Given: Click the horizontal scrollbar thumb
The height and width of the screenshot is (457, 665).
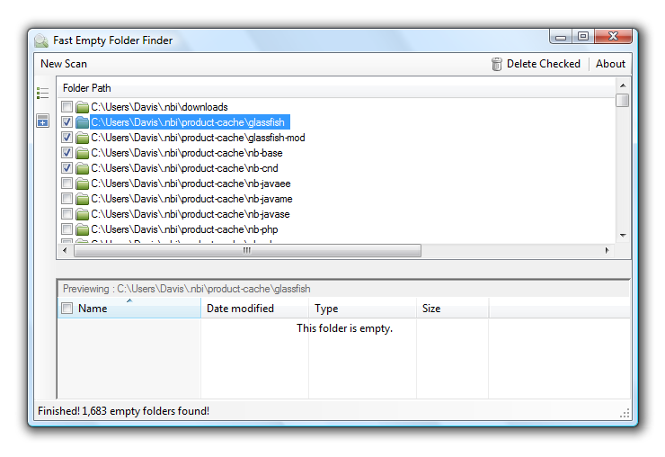Looking at the screenshot, I should tap(248, 251).
